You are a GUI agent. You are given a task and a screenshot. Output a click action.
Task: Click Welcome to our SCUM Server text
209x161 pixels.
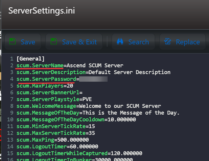coord(120,106)
